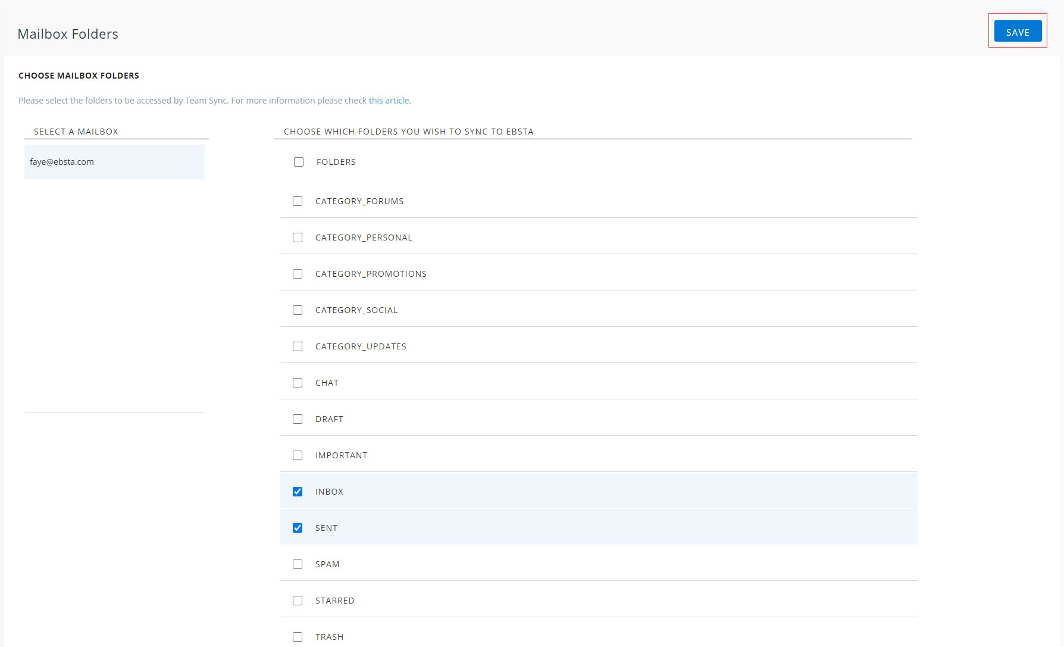Open the 'this article' link

(x=389, y=101)
